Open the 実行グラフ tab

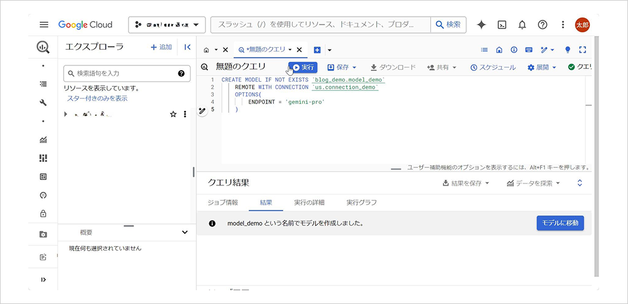(x=362, y=203)
